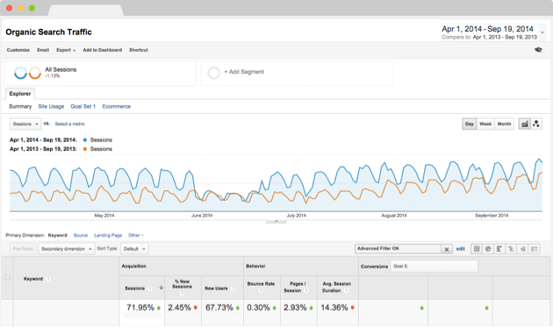
Task: Open the date range picker arrow
Action: (542, 32)
